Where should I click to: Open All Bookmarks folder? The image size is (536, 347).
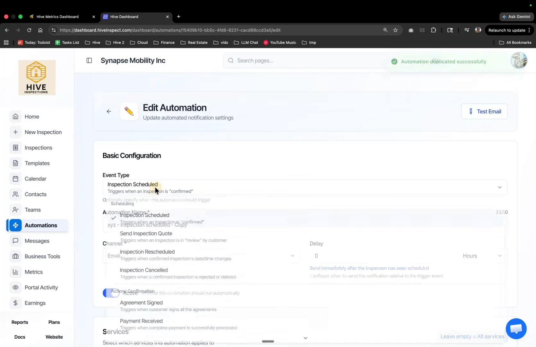(x=515, y=42)
